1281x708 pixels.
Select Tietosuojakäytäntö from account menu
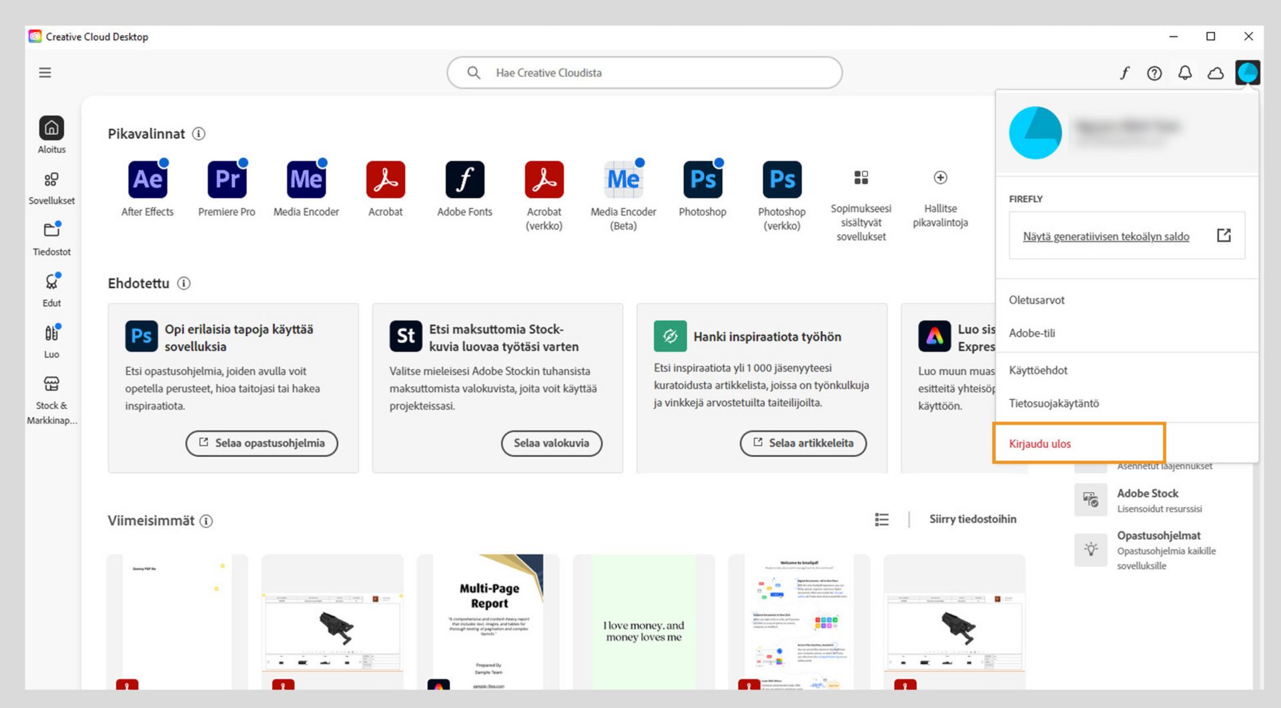click(1053, 403)
